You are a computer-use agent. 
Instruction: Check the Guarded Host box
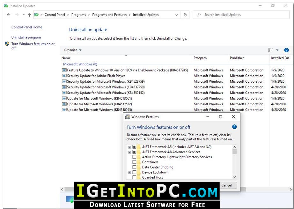(134, 177)
